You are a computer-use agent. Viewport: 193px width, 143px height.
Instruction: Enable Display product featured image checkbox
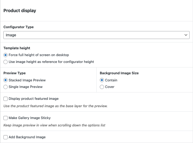[x=6, y=99]
